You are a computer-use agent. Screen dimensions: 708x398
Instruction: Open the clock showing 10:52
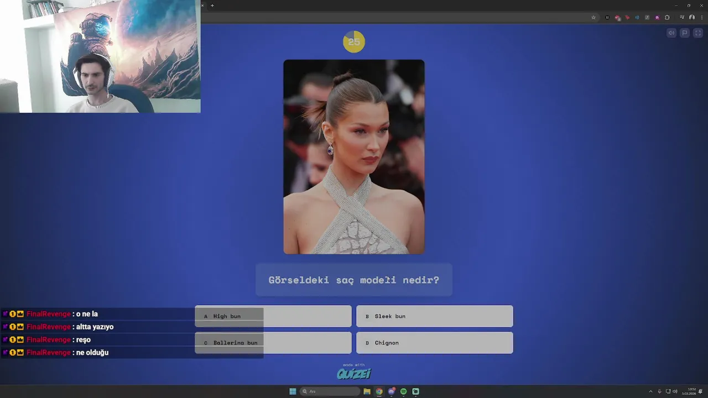click(689, 391)
